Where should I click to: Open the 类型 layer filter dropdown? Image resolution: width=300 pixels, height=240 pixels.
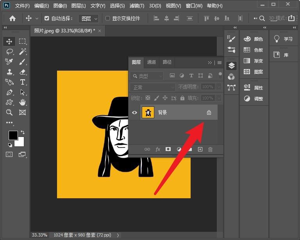147,76
